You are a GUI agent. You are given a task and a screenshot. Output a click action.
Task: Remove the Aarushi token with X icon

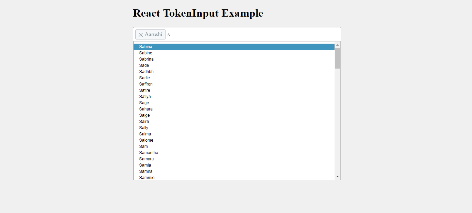click(x=141, y=35)
